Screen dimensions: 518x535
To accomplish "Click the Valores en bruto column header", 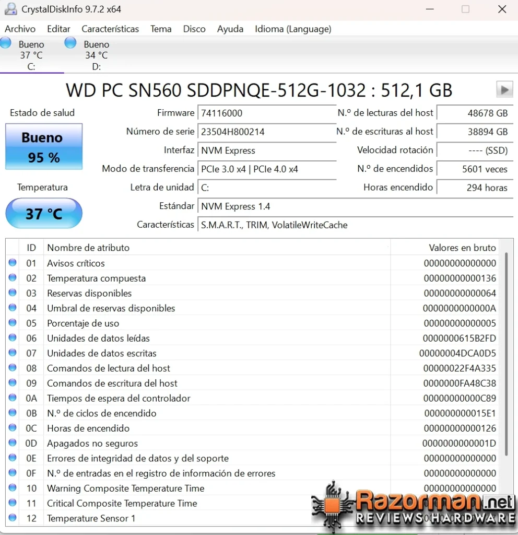I will click(x=445, y=248).
